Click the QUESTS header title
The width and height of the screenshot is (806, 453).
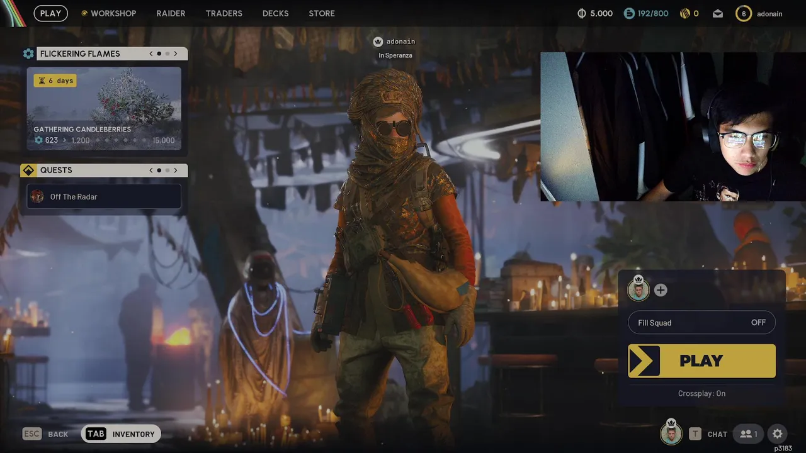(56, 170)
